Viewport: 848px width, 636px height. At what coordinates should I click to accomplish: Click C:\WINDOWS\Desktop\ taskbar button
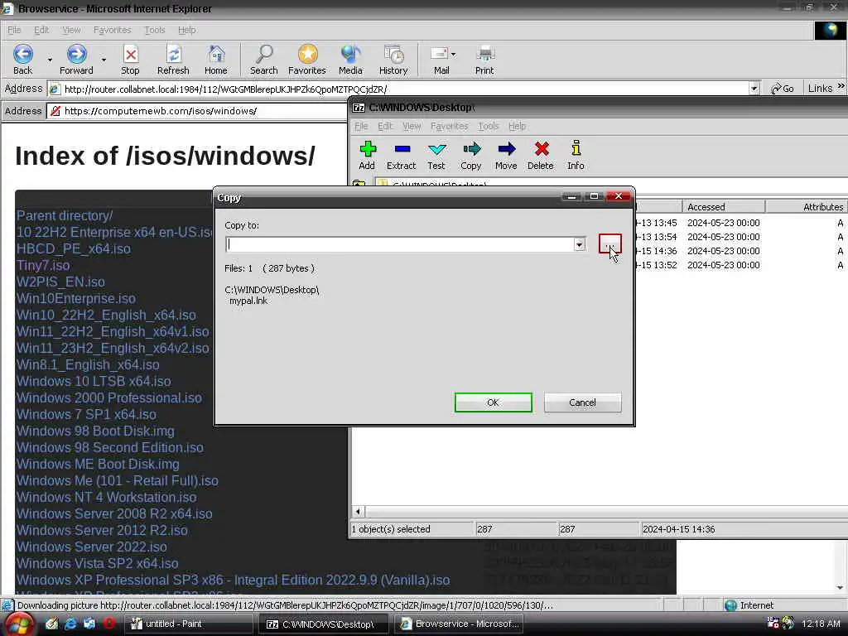[x=324, y=624]
